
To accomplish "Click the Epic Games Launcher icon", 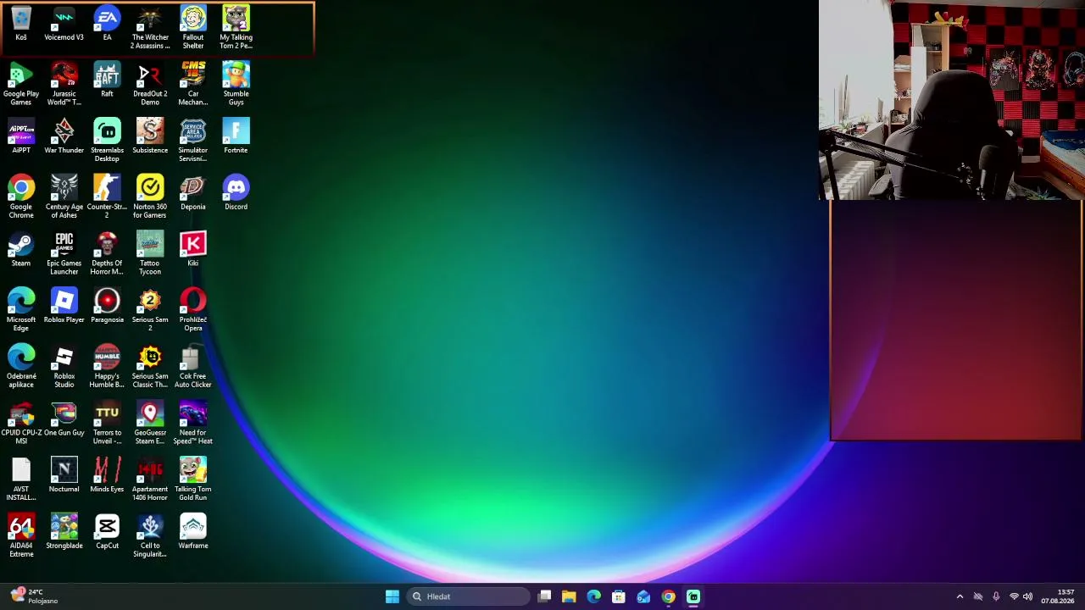I will [64, 254].
